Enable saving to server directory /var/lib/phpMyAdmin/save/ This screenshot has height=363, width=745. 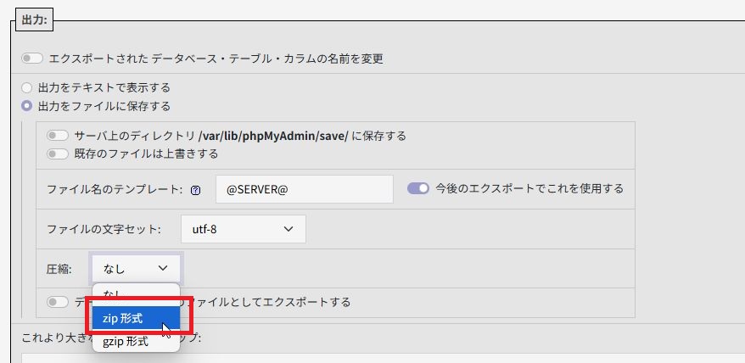[x=58, y=136]
